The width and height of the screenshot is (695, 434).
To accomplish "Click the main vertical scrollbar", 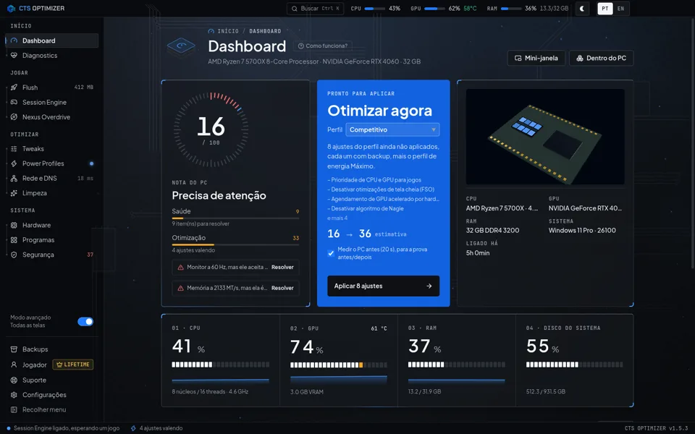I will 693,144.
